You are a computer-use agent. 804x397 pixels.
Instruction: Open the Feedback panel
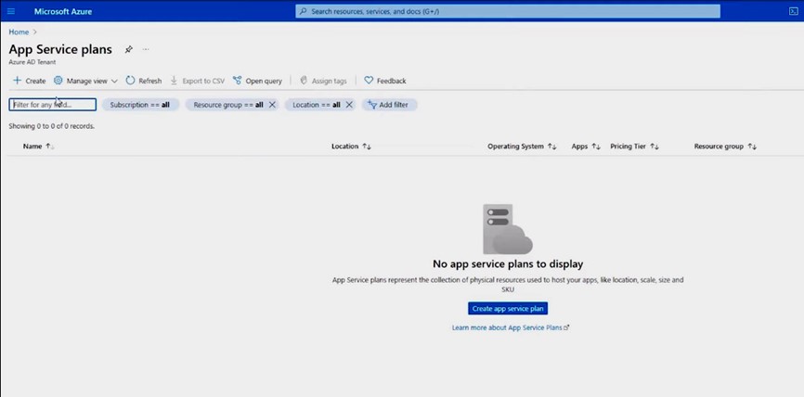coord(385,81)
